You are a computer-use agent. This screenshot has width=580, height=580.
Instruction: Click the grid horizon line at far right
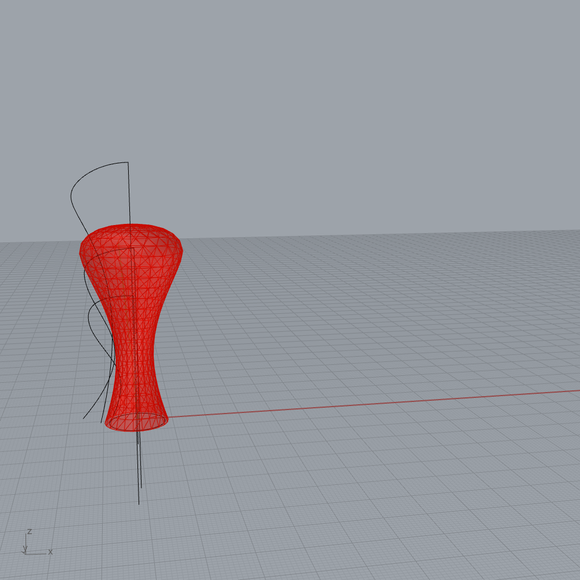pos(574,231)
